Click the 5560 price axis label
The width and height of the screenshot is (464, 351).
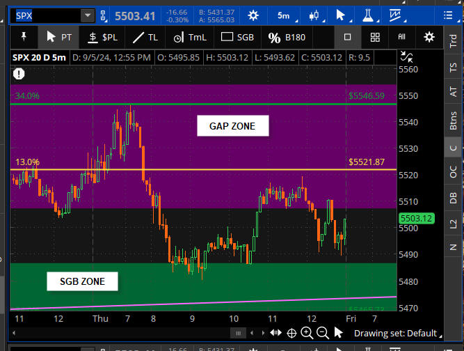(408, 70)
